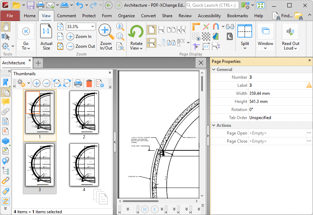Select the Select Text tool
The height and width of the screenshot is (215, 313).
(6, 37)
